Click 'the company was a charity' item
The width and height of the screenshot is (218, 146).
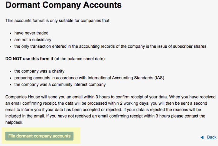click(39, 71)
